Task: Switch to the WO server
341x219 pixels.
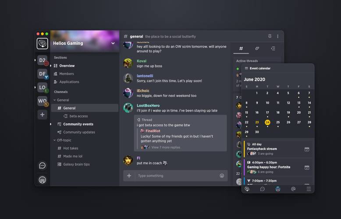Action: click(x=42, y=101)
